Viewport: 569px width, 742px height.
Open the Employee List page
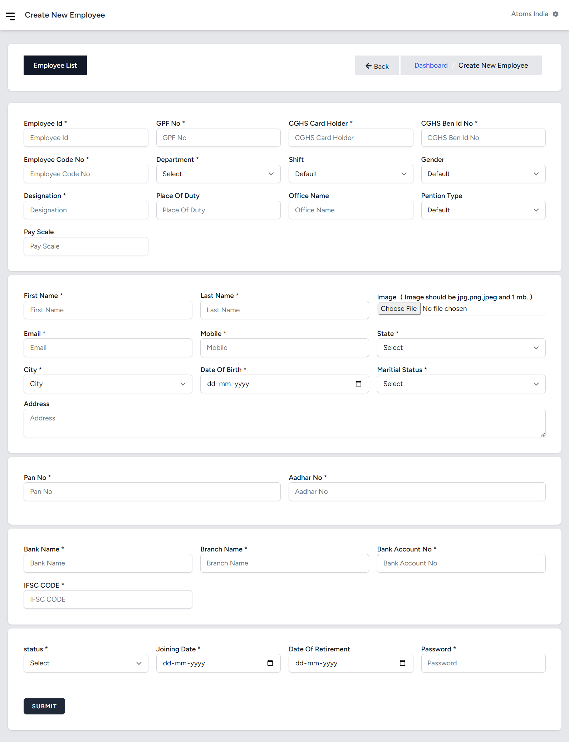pyautogui.click(x=55, y=66)
